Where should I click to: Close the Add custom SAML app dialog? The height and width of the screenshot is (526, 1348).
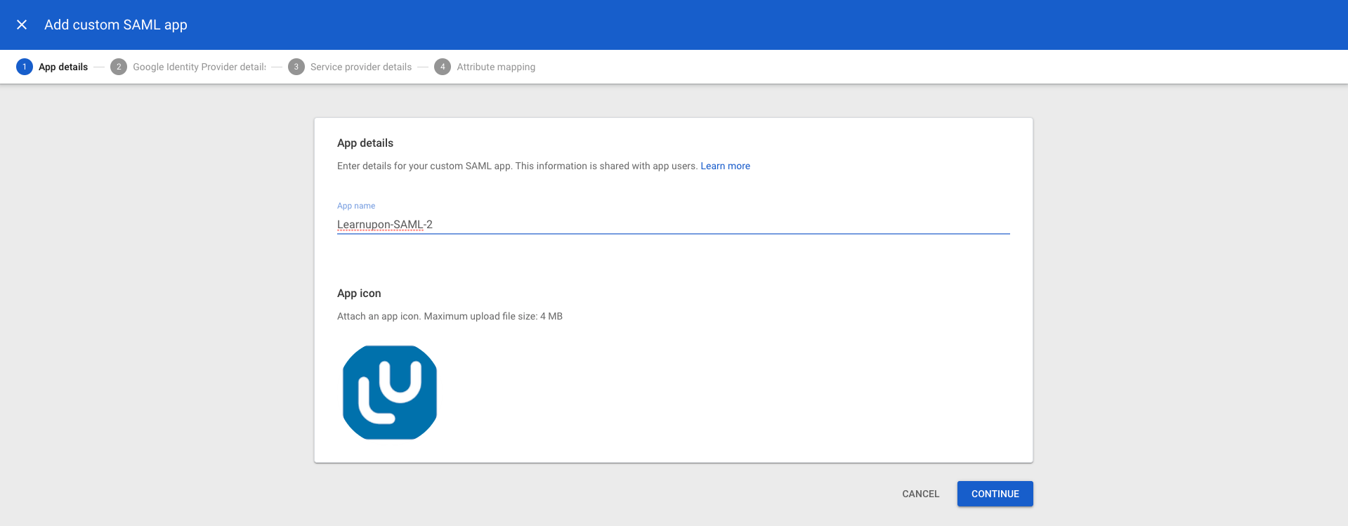coord(22,25)
